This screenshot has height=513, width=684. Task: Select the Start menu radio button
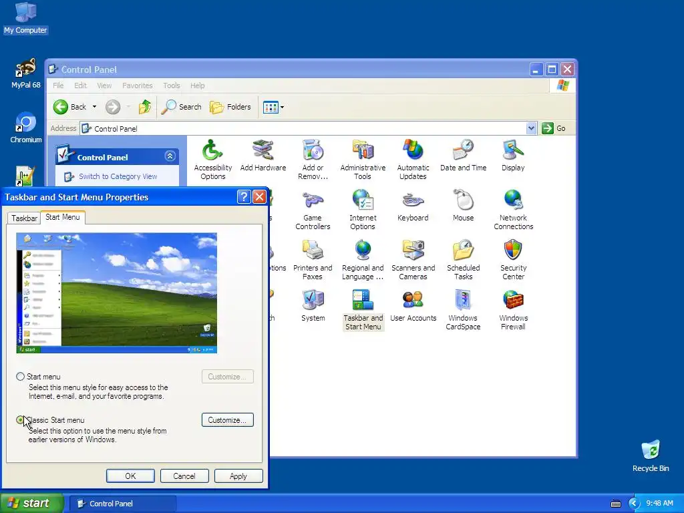point(20,377)
